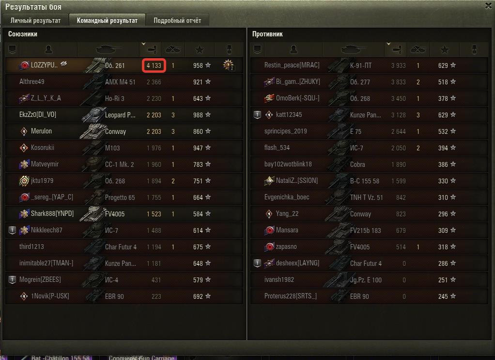Switch to Личный результат tab
495x360 pixels.
35,20
